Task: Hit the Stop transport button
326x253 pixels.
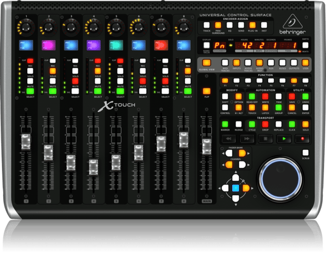Action: coord(266,139)
